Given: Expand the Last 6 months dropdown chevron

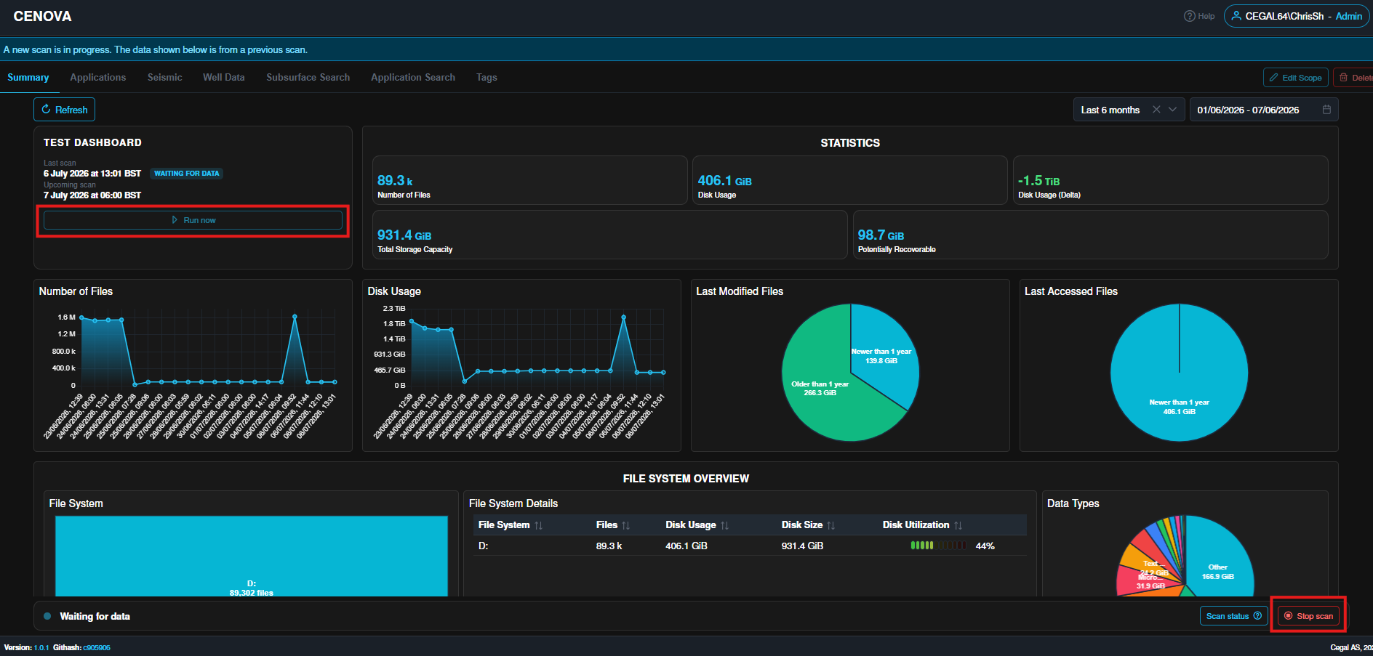Looking at the screenshot, I should pos(1172,110).
